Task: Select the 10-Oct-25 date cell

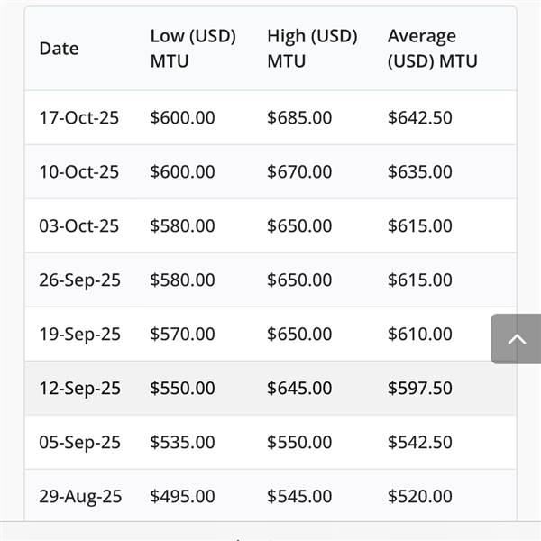Action: 79,172
